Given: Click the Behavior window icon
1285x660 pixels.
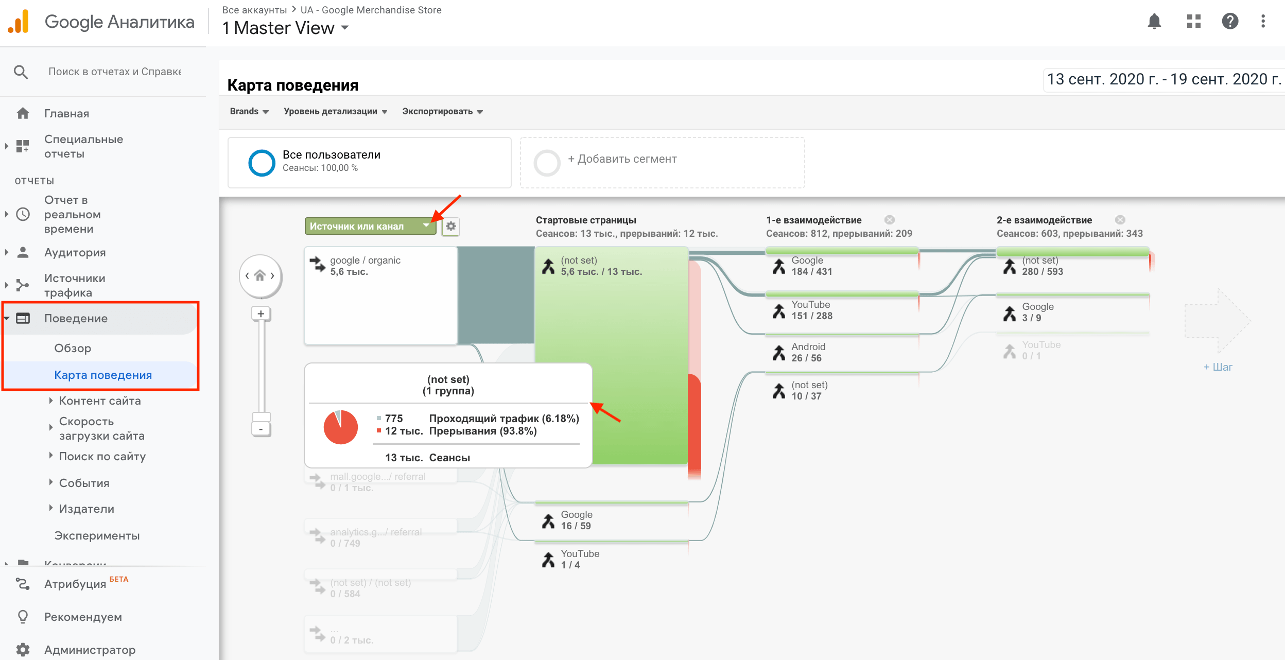Looking at the screenshot, I should pos(23,318).
